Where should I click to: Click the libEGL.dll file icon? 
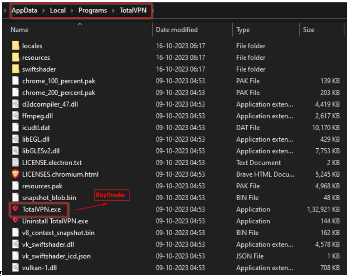(15, 139)
